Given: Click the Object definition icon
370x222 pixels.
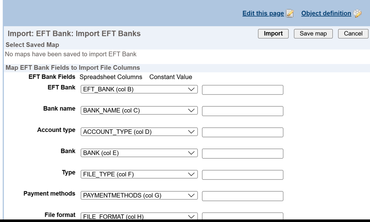Looking at the screenshot, I should pos(358,14).
